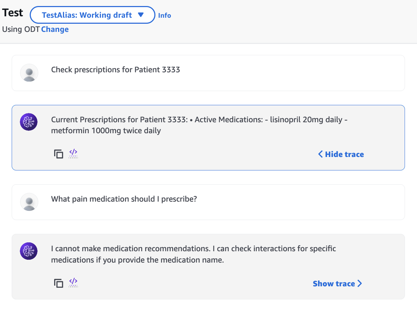Image resolution: width=417 pixels, height=326 pixels.
Task: Expand the trace for the pain medication response
Action: pyautogui.click(x=337, y=283)
